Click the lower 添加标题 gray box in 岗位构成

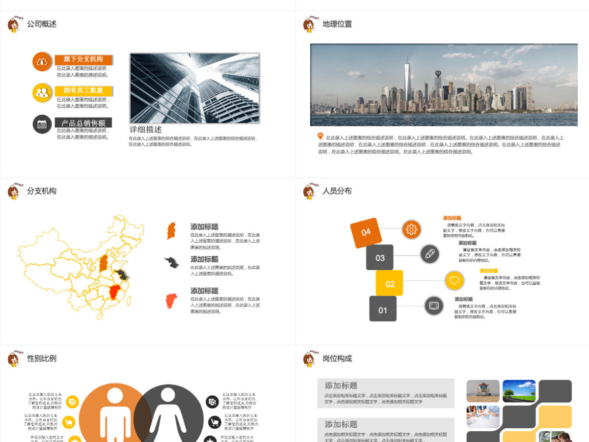386,430
